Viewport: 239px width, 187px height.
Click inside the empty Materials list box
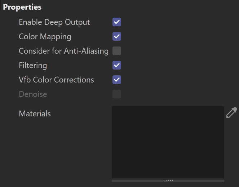click(x=168, y=142)
